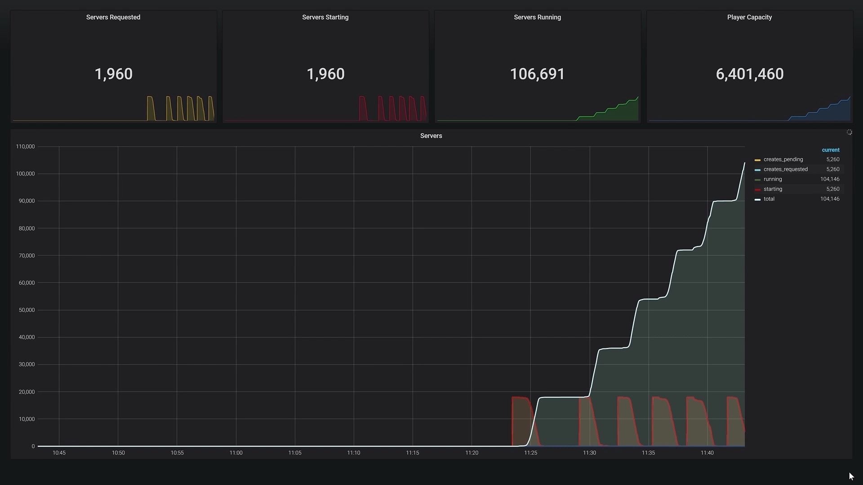Pick color for total white swatch
This screenshot has height=485, width=863.
[x=757, y=200]
